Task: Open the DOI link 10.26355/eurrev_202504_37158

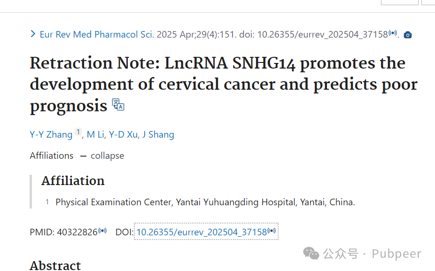Action: (x=202, y=232)
